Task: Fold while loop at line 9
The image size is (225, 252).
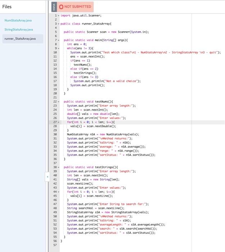Action: point(59,49)
